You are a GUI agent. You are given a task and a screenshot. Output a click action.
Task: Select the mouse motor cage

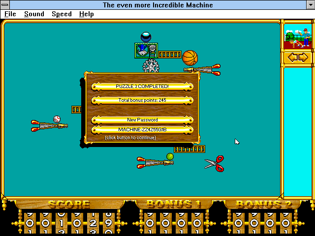click(x=146, y=51)
